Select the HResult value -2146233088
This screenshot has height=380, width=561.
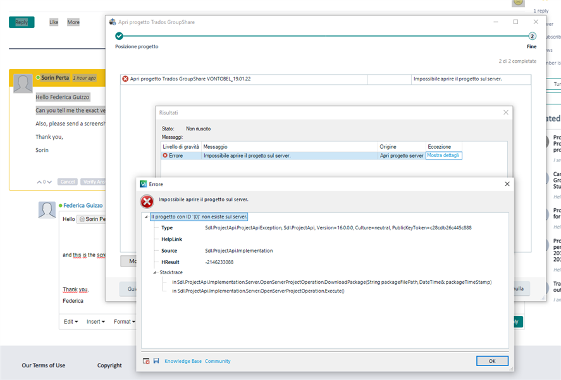point(219,262)
